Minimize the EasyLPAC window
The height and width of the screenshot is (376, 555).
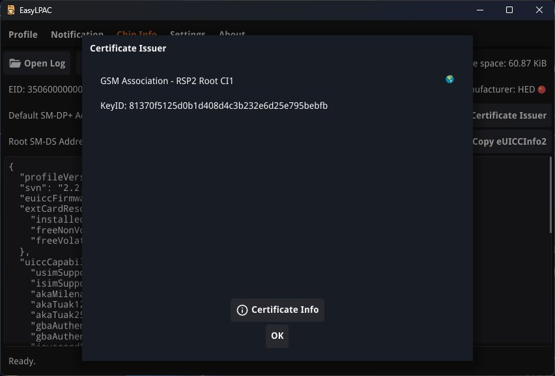tap(480, 10)
